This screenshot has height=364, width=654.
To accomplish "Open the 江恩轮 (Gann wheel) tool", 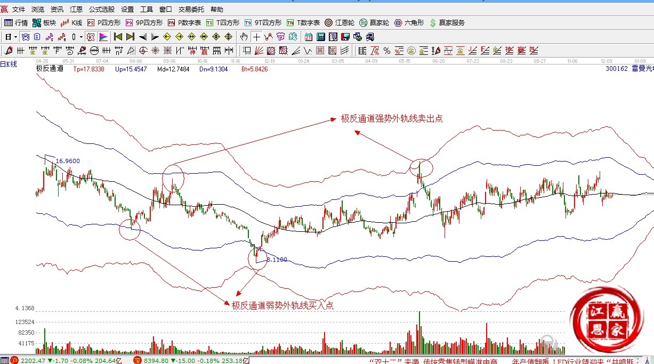I will tap(340, 23).
